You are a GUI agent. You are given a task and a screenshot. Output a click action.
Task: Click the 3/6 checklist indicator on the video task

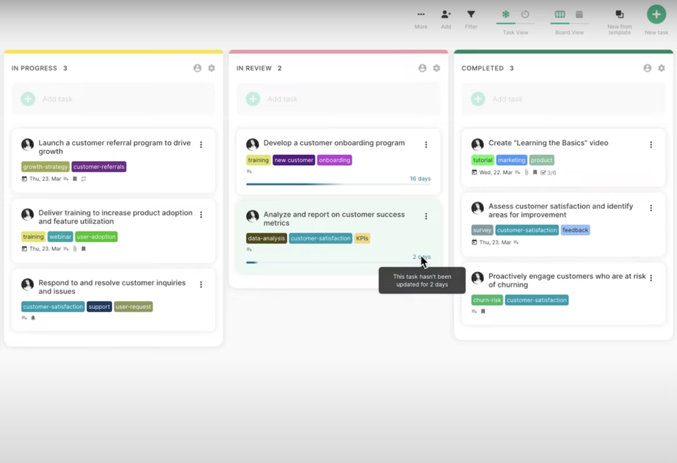[549, 173]
